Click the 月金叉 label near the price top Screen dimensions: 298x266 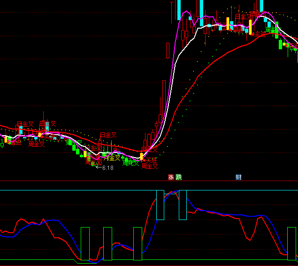coord(243,17)
